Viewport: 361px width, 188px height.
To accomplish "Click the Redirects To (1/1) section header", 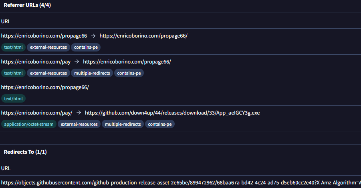I will tap(26, 152).
